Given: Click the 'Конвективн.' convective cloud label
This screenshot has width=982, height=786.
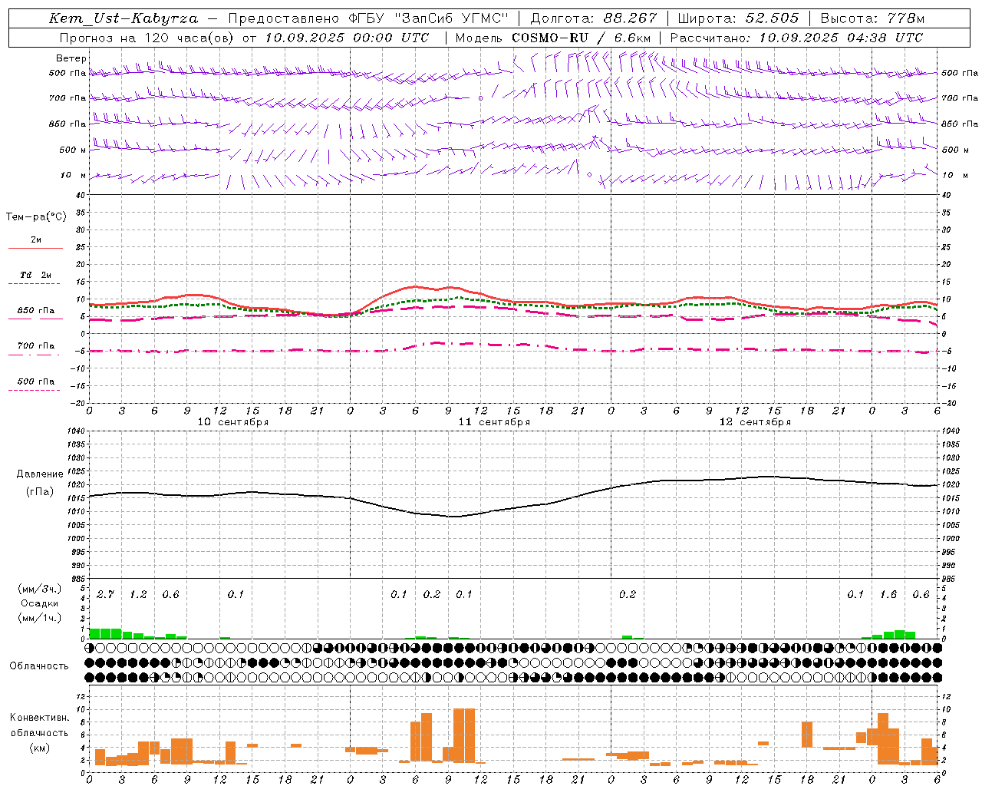Looking at the screenshot, I should [x=40, y=718].
